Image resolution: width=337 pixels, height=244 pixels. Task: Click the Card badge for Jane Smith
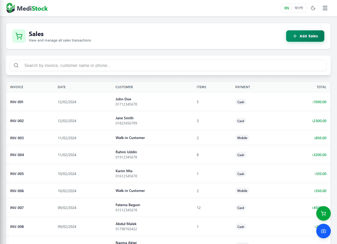coord(240,121)
